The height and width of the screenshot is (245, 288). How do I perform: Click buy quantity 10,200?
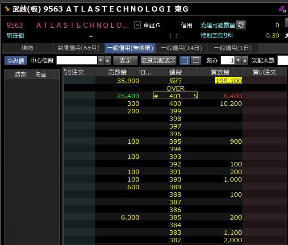click(231, 104)
